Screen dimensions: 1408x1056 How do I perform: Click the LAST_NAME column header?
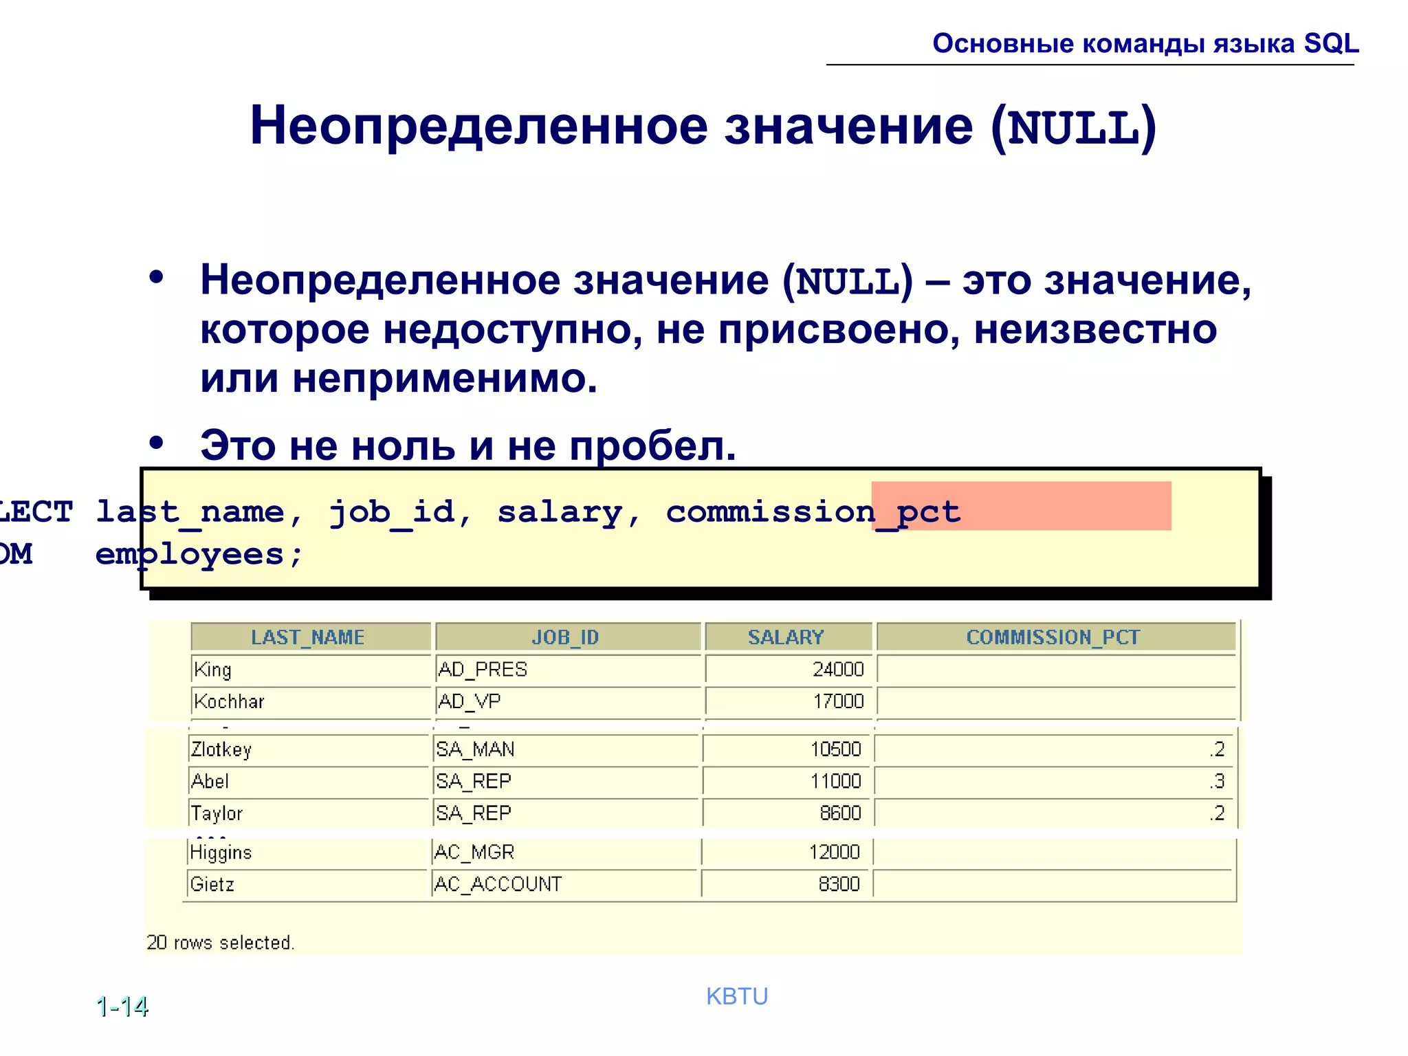coord(311,637)
